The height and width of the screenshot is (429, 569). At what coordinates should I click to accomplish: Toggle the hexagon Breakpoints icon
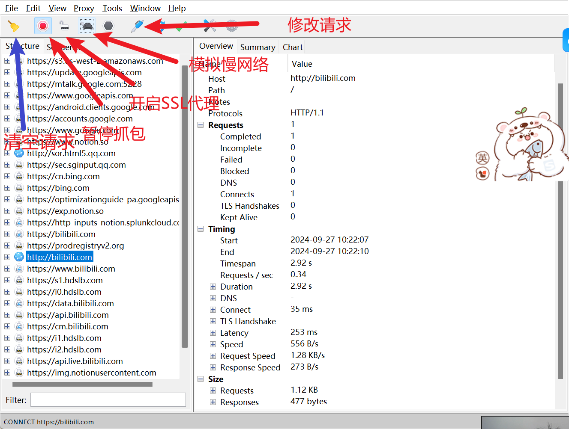109,26
